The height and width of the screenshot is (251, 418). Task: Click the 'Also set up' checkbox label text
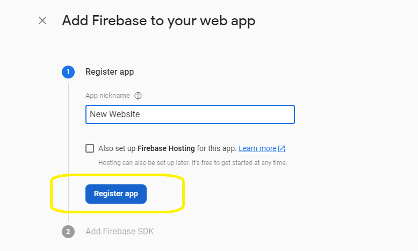click(x=117, y=148)
